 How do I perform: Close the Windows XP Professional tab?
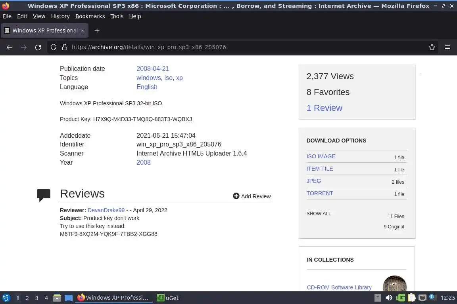[82, 30]
